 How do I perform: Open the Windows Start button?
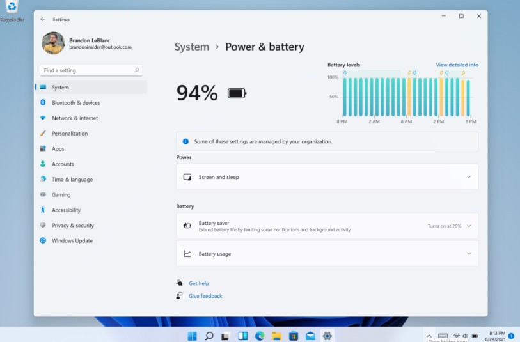point(192,336)
